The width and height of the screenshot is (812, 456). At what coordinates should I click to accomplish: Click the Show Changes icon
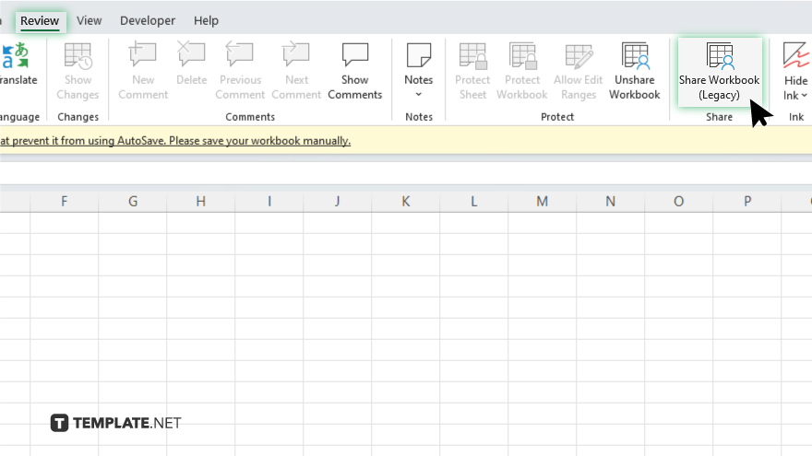pos(78,57)
